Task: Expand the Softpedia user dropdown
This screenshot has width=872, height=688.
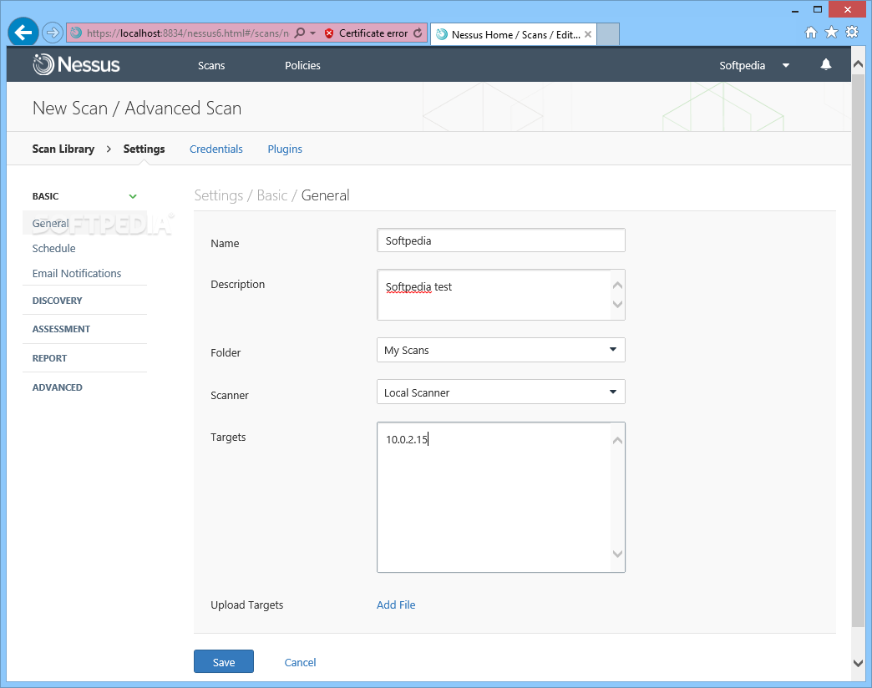Action: (x=753, y=66)
